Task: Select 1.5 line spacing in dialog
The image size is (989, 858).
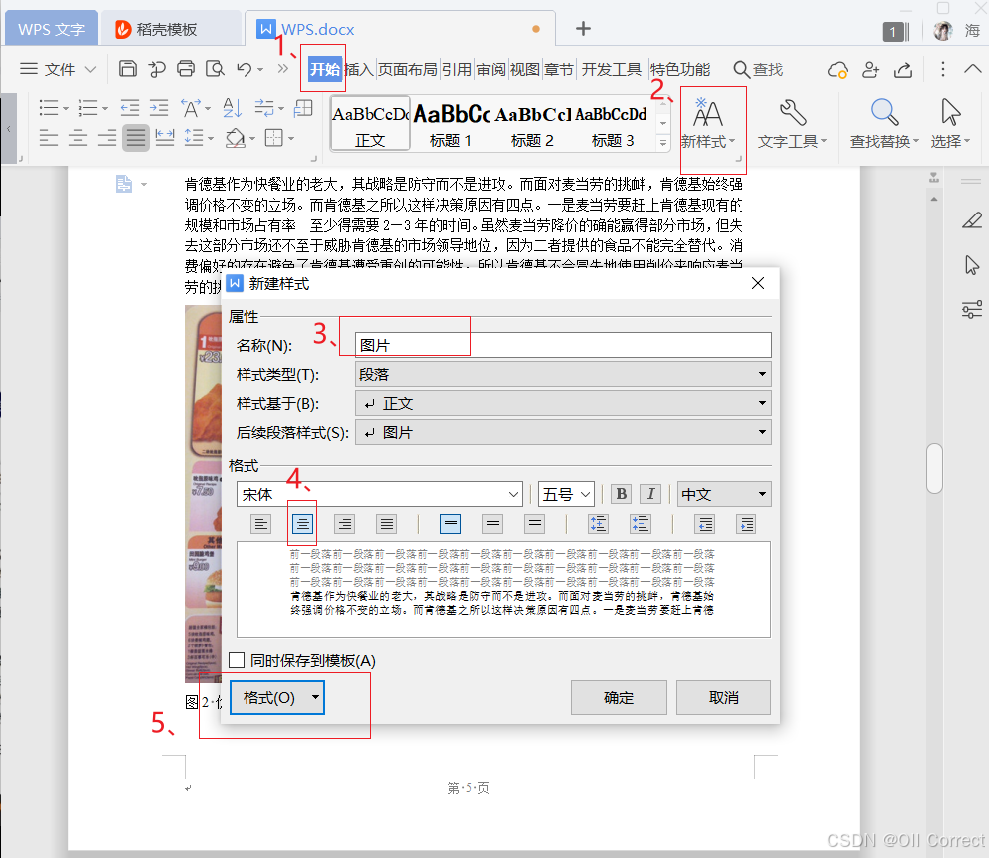Action: [x=493, y=523]
